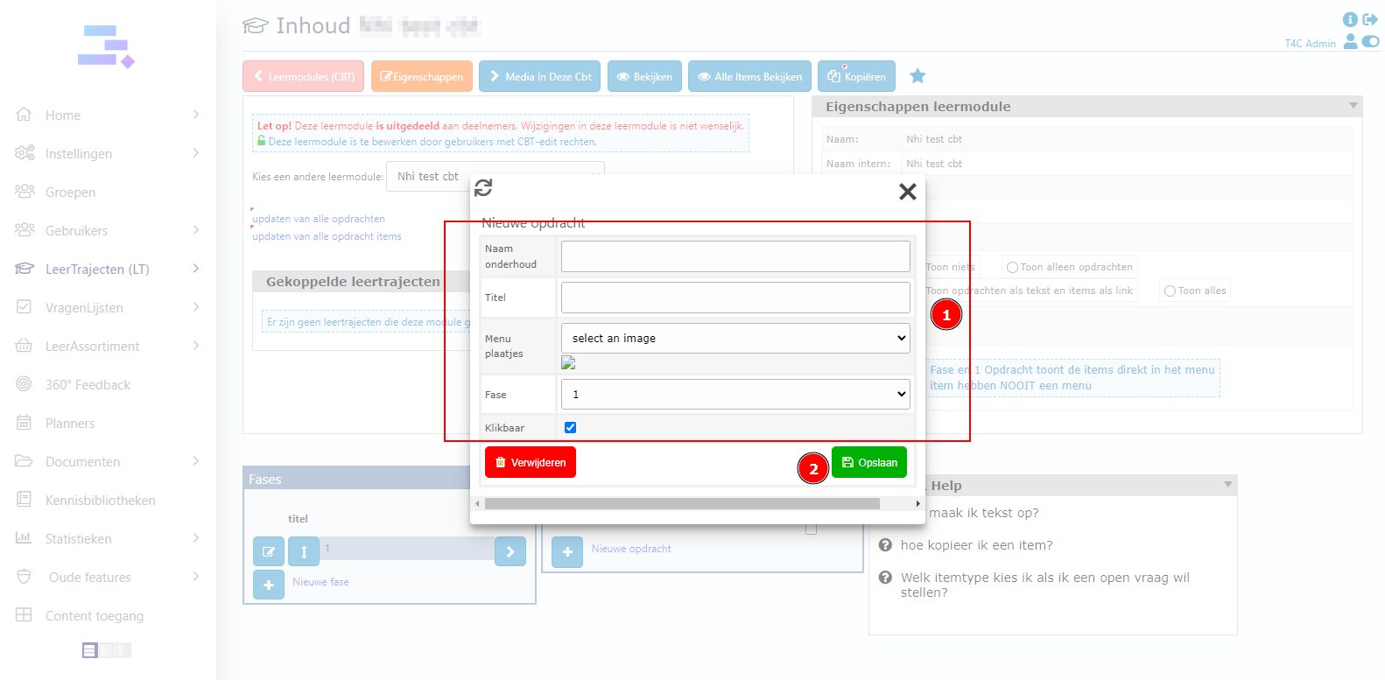Click the green Opslaan button
This screenshot has width=1385, height=680.
[x=868, y=462]
